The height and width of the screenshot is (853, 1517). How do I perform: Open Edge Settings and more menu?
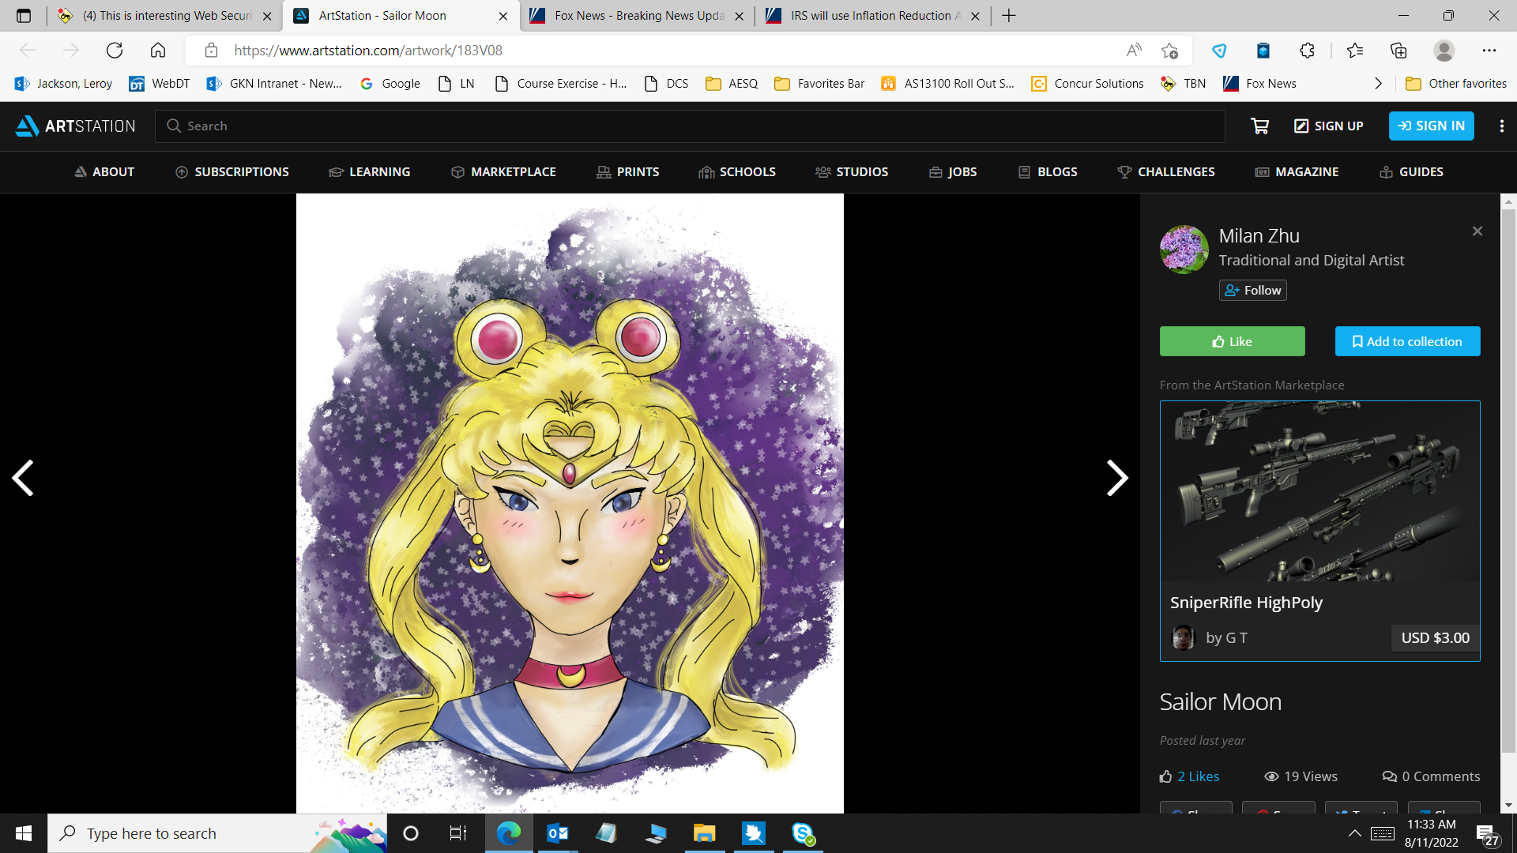coord(1489,51)
